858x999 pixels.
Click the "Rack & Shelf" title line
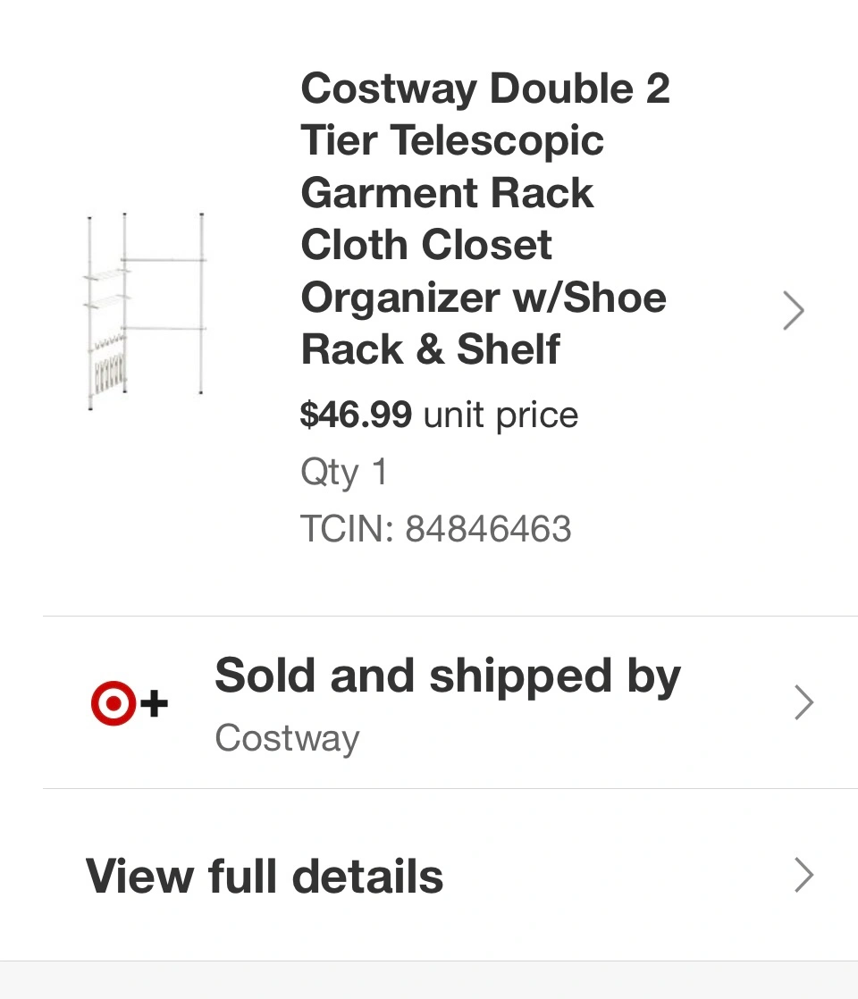click(x=430, y=349)
